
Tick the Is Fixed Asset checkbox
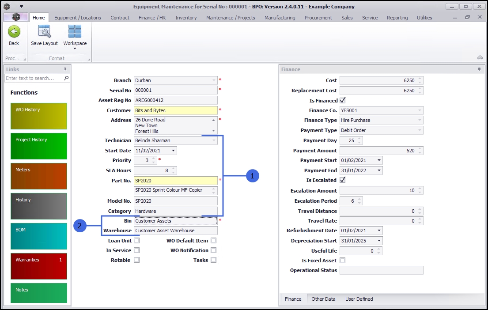(x=342, y=261)
